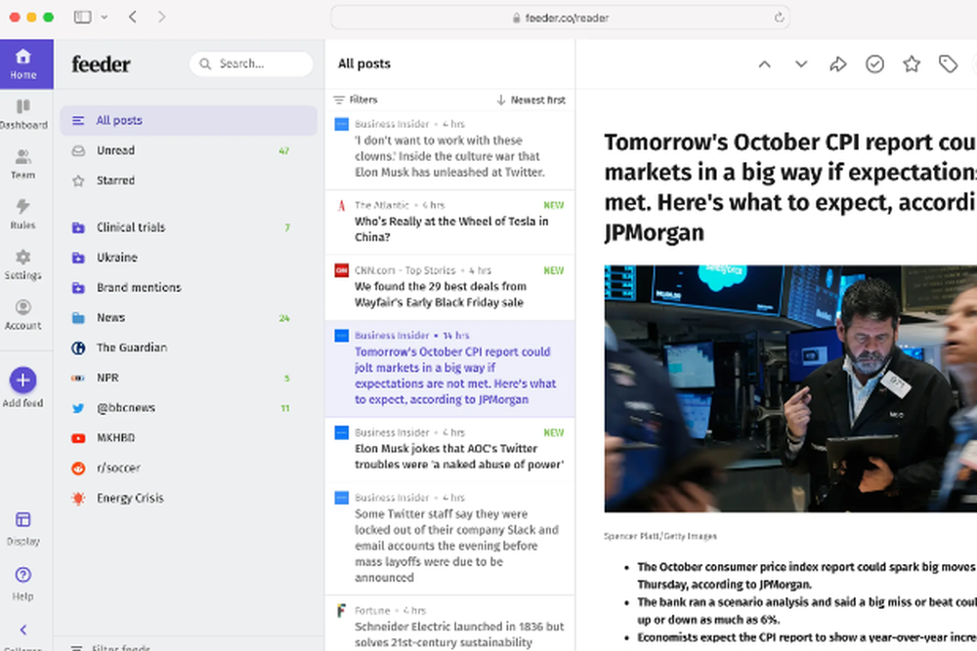Open the Display options

click(23, 528)
